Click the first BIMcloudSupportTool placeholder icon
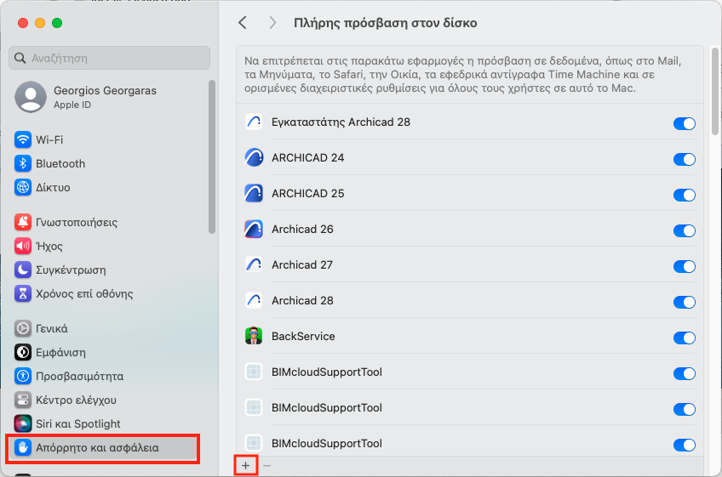Viewport: 722px width, 477px height. 254,372
